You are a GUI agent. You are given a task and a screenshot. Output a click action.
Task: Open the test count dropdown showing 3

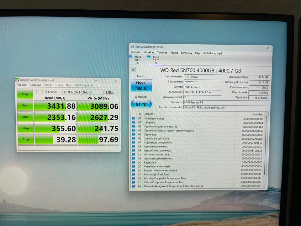tap(38, 92)
